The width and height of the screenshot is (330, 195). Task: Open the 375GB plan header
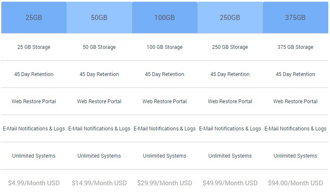point(296,17)
